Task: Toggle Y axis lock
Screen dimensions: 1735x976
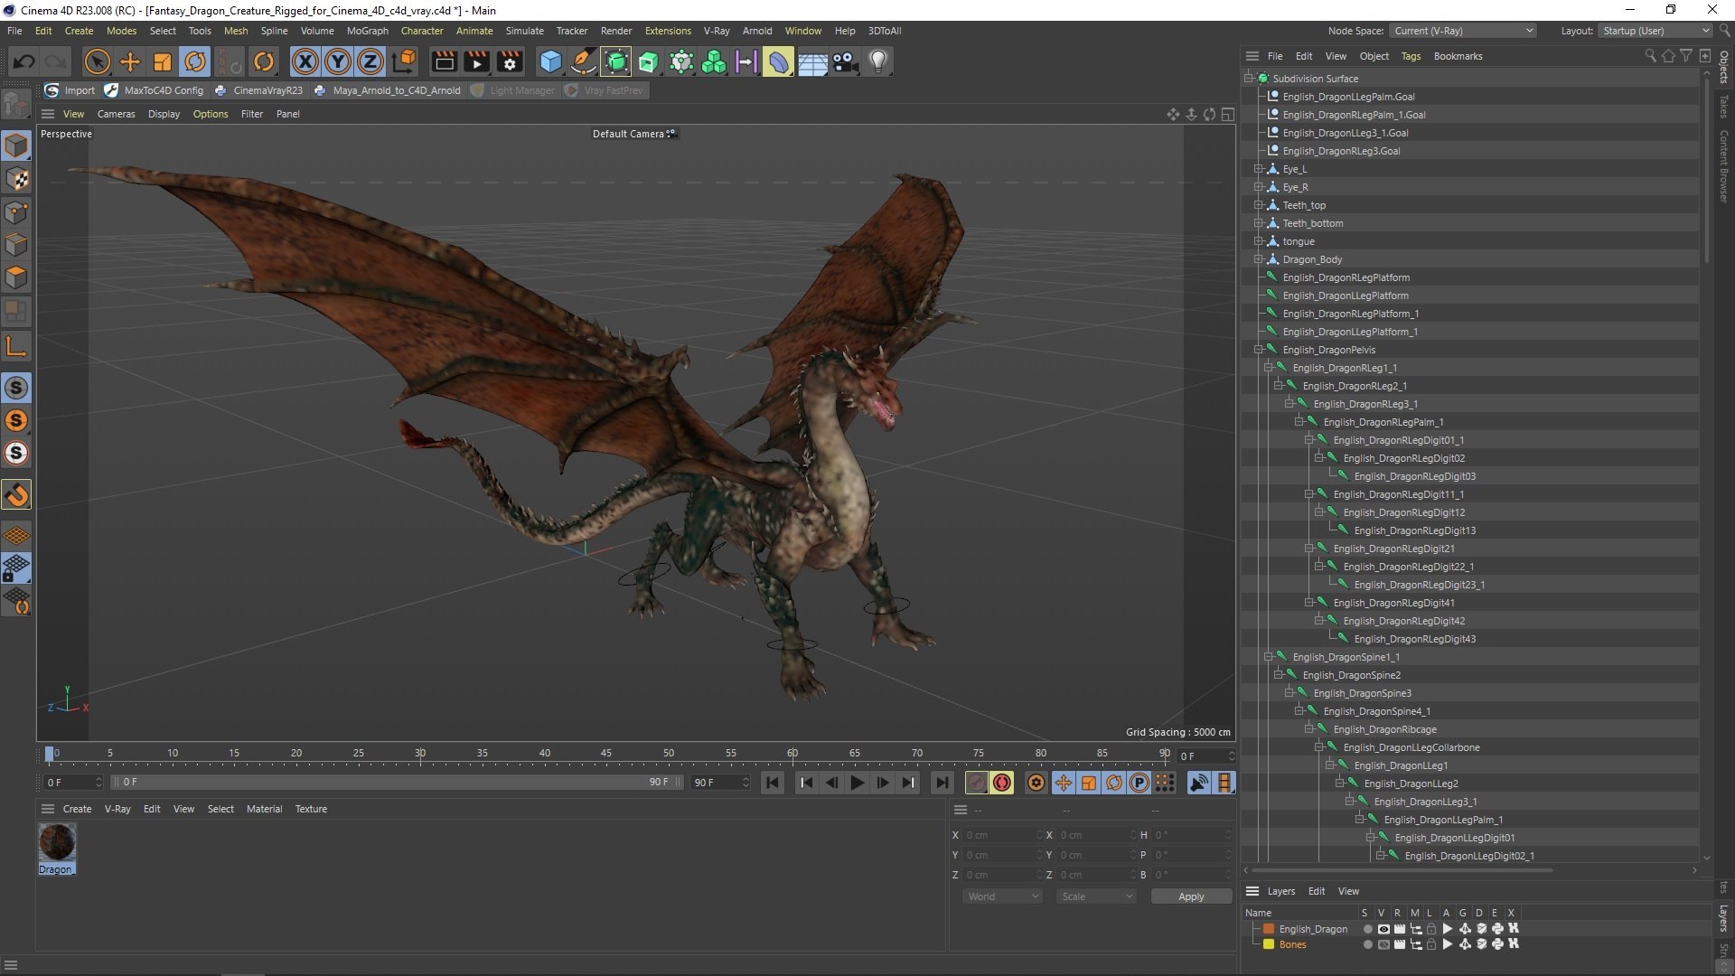Action: (337, 61)
